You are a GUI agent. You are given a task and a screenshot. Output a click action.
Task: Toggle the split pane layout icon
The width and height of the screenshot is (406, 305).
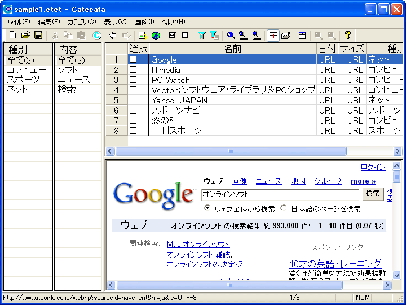coord(273,35)
